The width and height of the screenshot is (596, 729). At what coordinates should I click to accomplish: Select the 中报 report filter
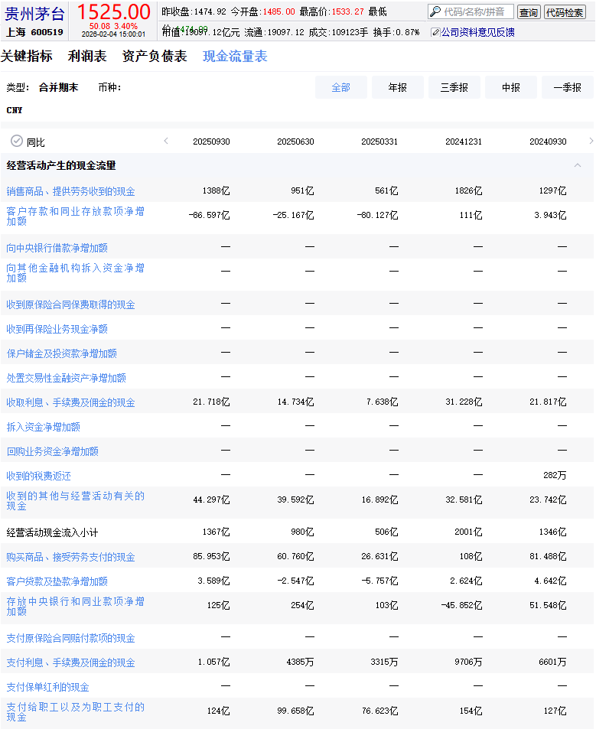coord(510,88)
